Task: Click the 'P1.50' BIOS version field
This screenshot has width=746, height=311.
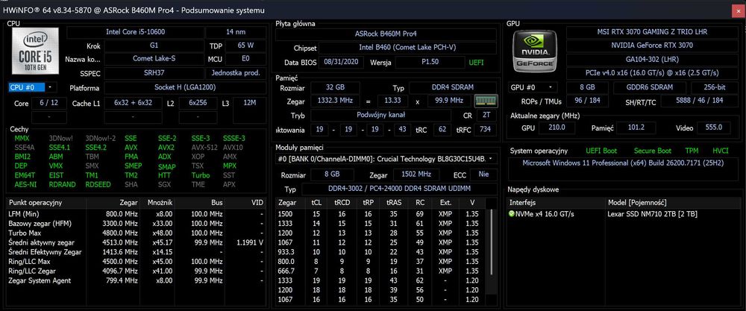Action: [430, 63]
